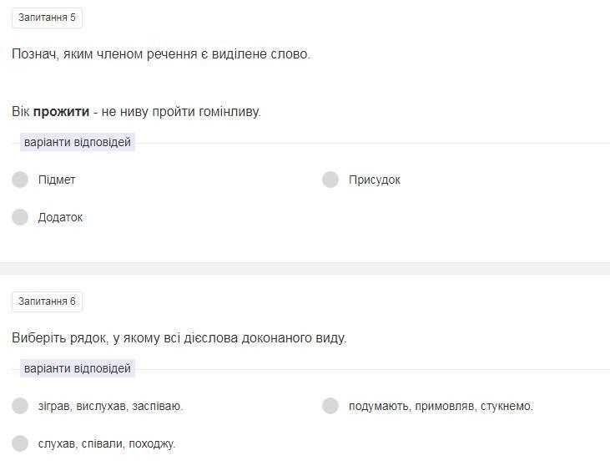Choose radio for 'слухав, співали, походжу'
610x476 pixels.
20,443
